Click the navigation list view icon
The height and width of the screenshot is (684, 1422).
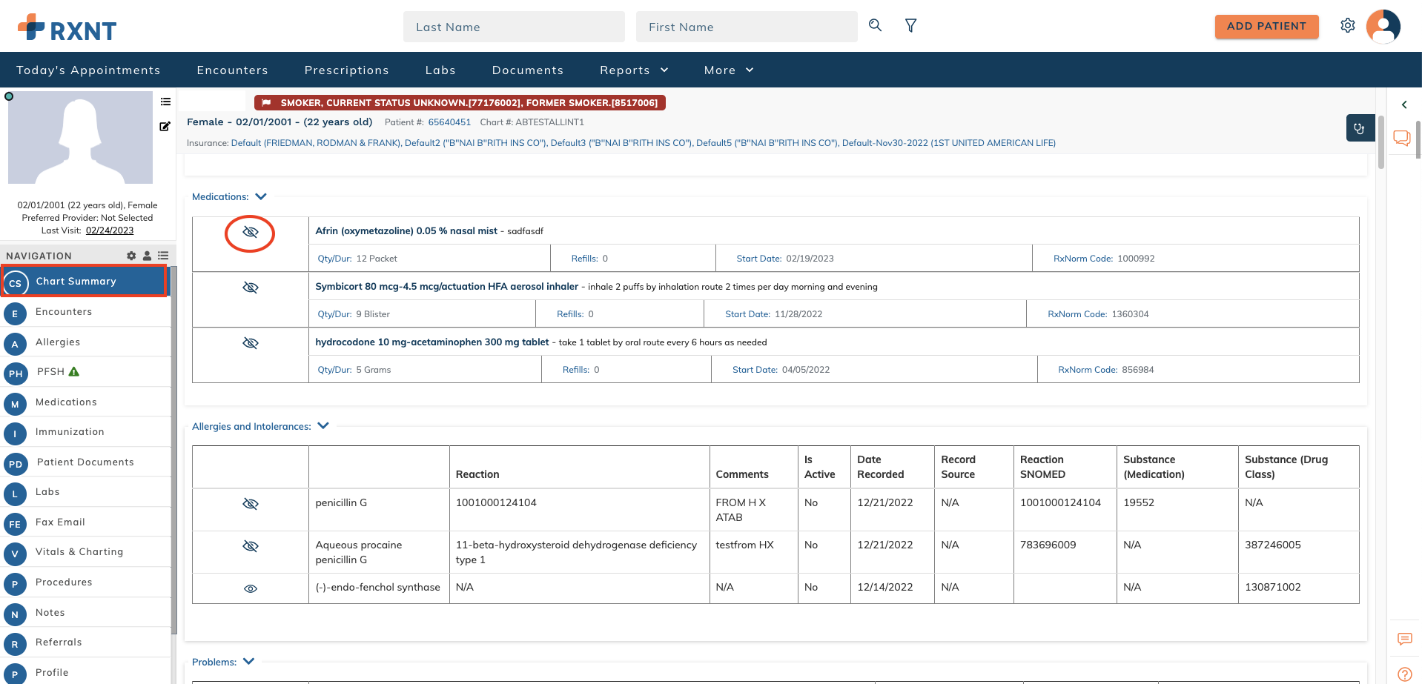[163, 256]
